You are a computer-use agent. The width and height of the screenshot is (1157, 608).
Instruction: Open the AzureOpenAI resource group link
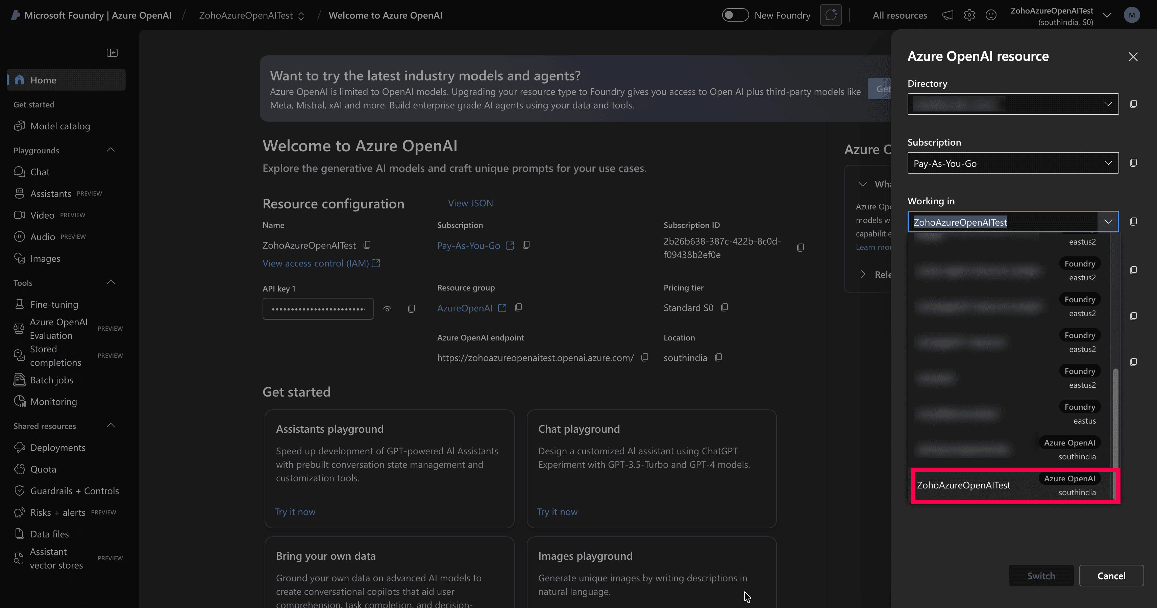[472, 308]
